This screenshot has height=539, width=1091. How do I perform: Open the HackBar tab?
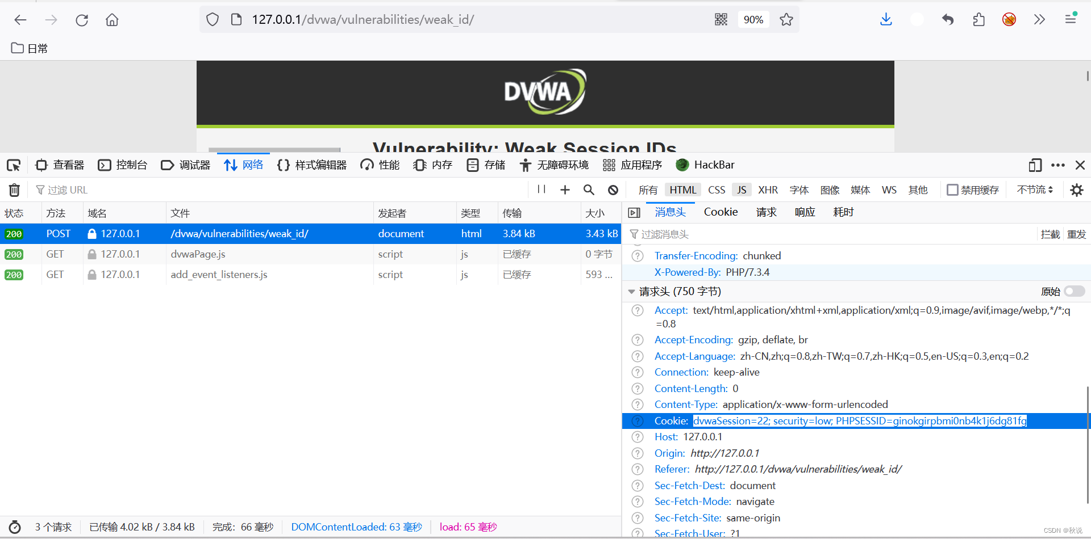coord(705,165)
